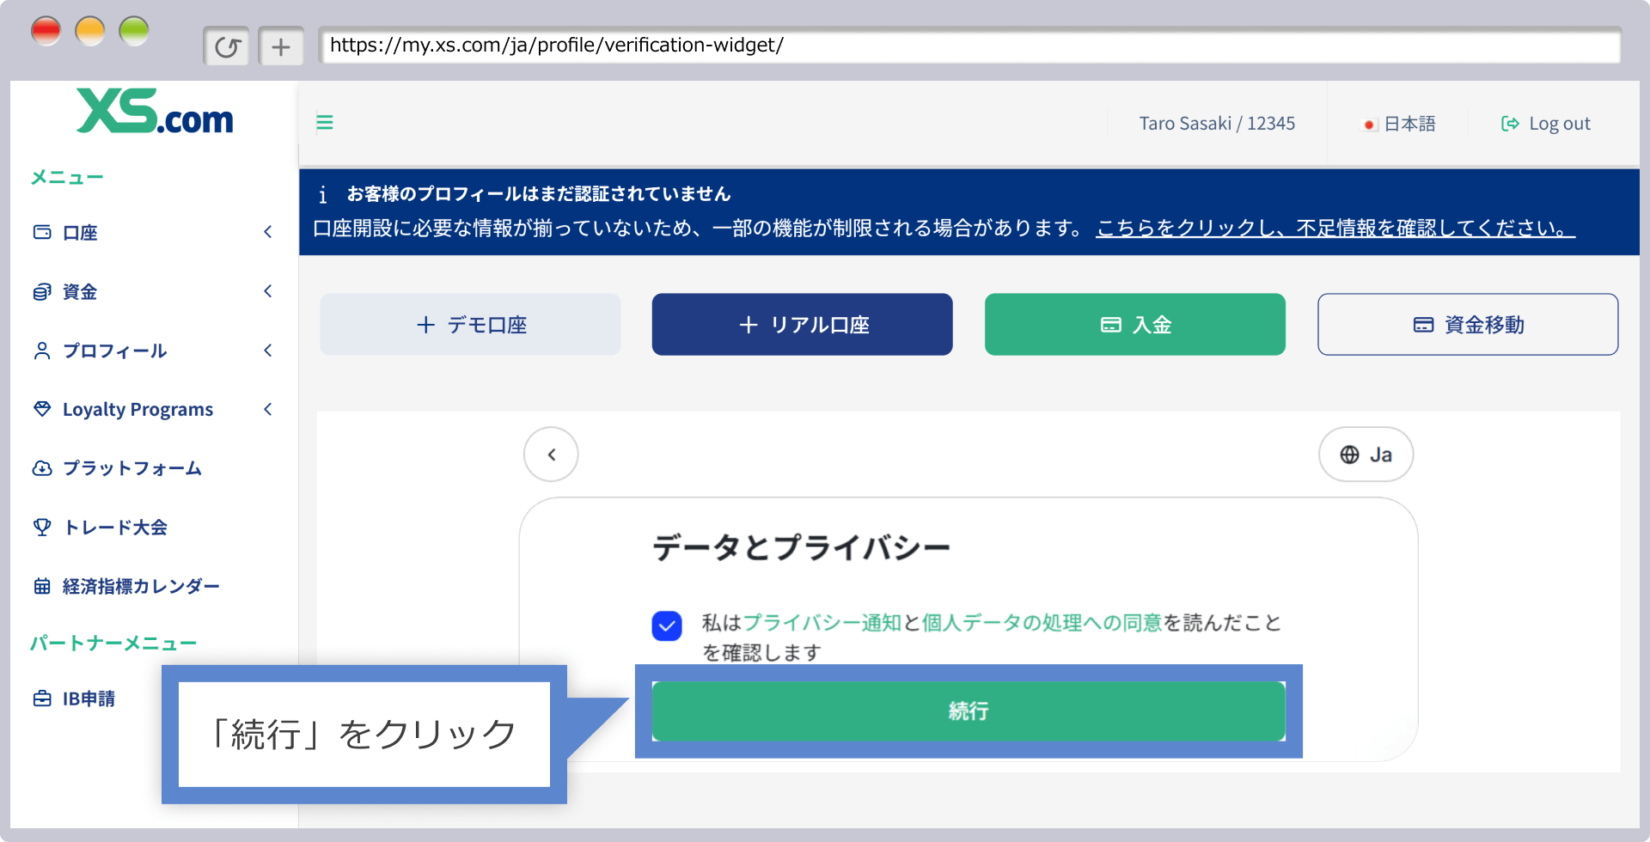Click the XS.com logo
This screenshot has height=842, width=1650.
pyautogui.click(x=155, y=112)
